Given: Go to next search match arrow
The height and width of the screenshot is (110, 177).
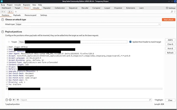Looking at the screenshot, I should 18,100.
